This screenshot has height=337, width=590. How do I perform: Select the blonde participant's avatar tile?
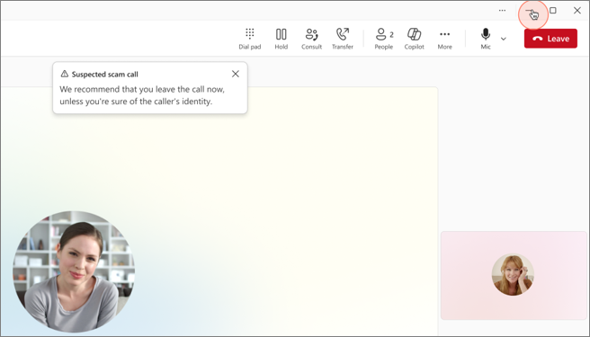coord(514,275)
